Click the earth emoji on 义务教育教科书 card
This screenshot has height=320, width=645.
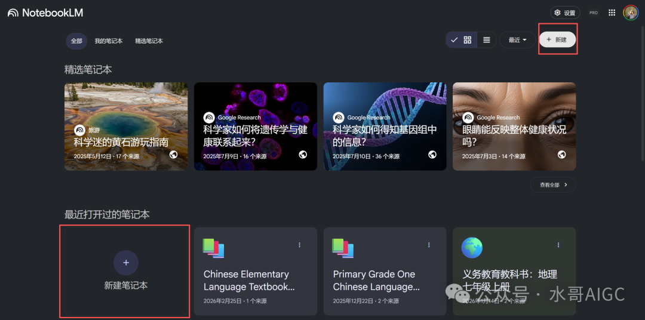(x=472, y=248)
